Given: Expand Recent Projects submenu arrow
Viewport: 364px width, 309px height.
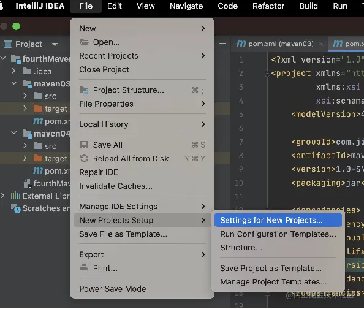Looking at the screenshot, I should [x=203, y=56].
